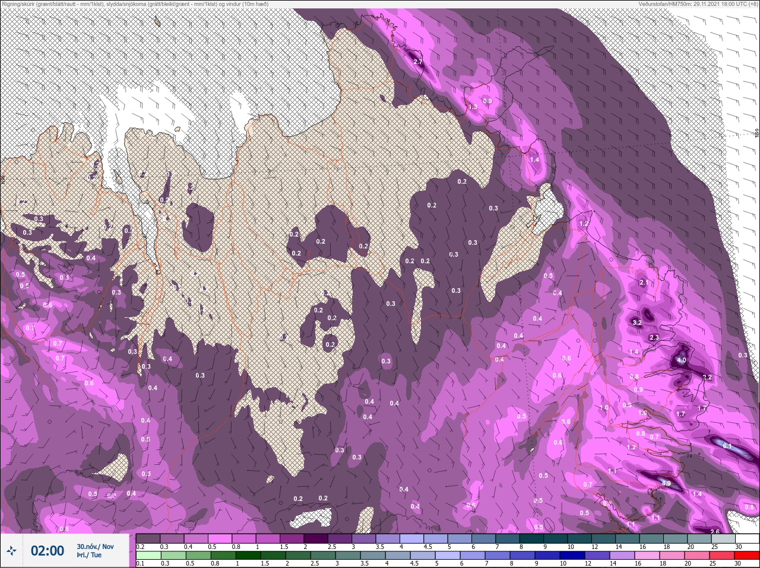Click the 02:00 forecast time display

point(47,551)
